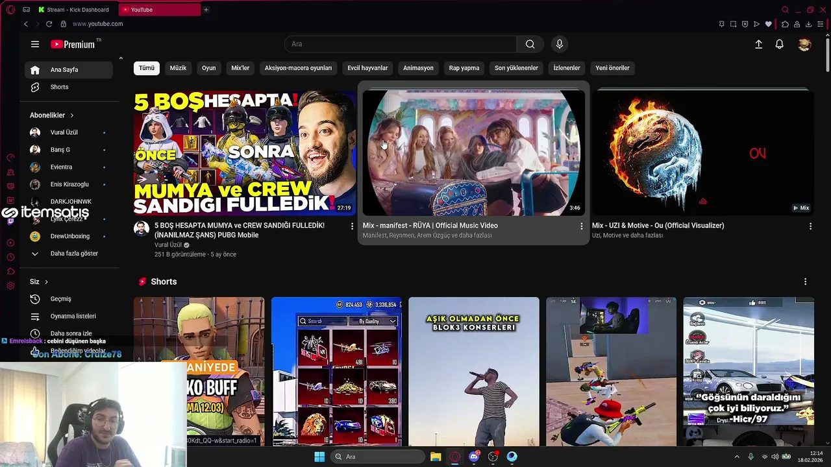Open the Opera player/flow arrow icon
Screen dimensions: 831x467
pyautogui.click(x=756, y=24)
